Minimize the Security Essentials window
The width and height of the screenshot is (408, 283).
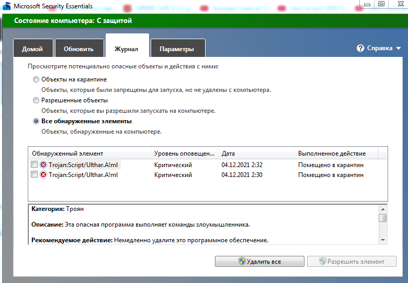(x=367, y=4)
